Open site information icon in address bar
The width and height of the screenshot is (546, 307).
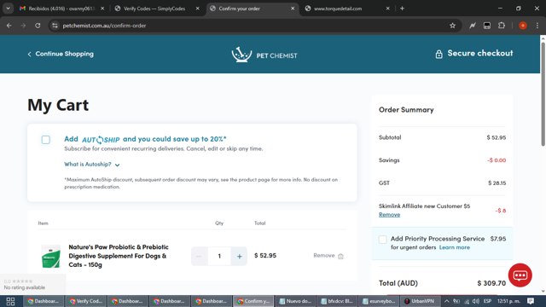pos(55,26)
